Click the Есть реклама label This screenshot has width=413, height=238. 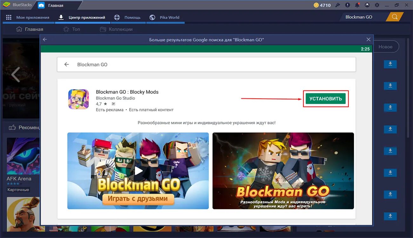[x=110, y=110]
